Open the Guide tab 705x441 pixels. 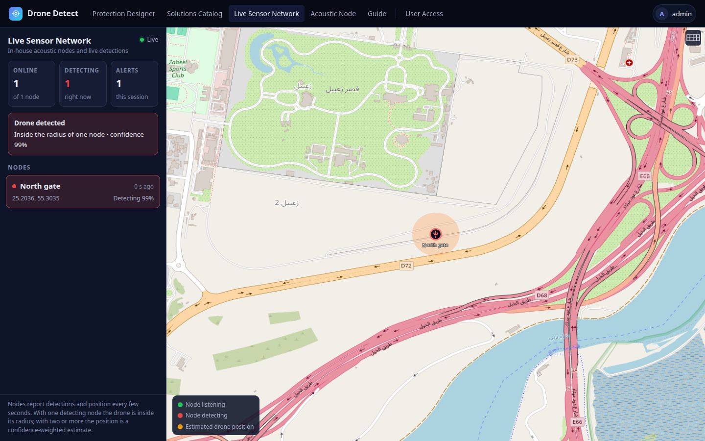377,14
